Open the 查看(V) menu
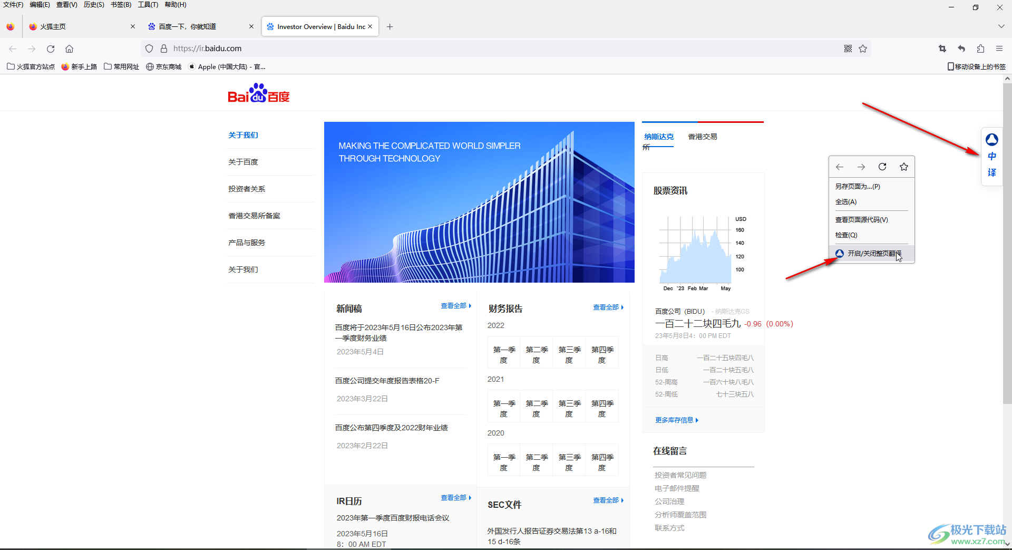1012x550 pixels. (x=67, y=5)
